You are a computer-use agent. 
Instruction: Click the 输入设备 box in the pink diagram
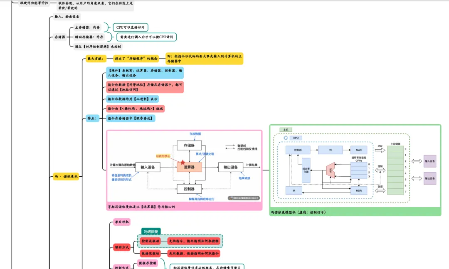pos(148,167)
